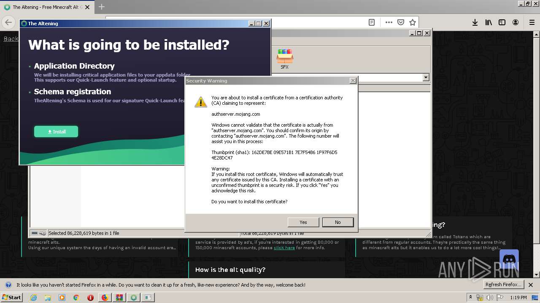Click the Pocket save icon
The width and height of the screenshot is (540, 303).
[401, 22]
